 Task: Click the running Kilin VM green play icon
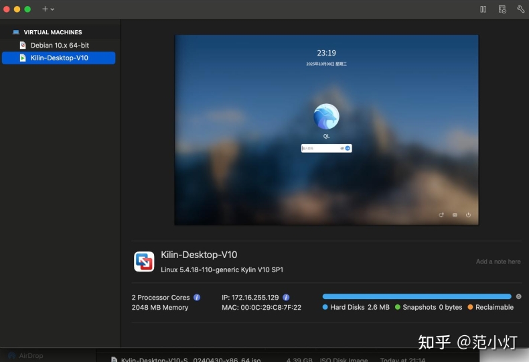point(23,58)
